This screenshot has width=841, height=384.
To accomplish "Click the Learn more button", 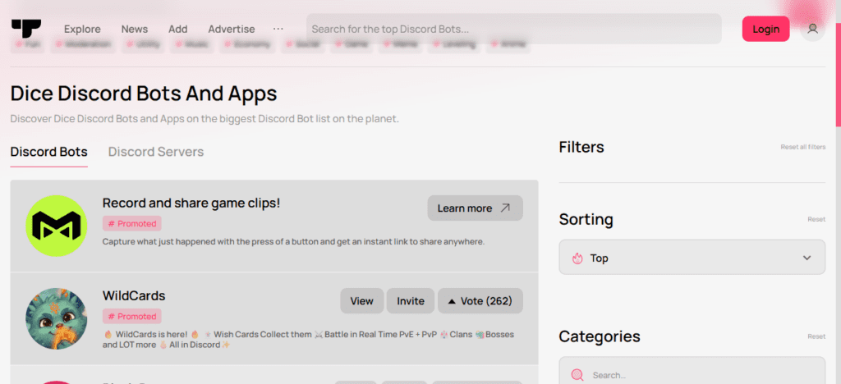I will point(476,208).
